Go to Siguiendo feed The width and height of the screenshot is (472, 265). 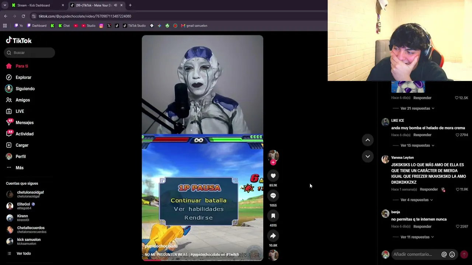20,89
